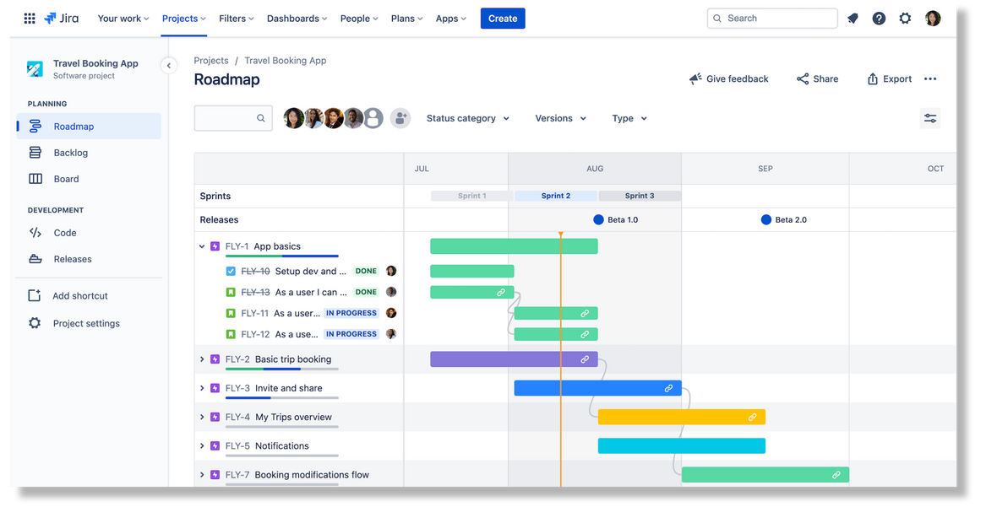
Task: Collapse the FLY-1 App basics epic
Action: coord(202,247)
